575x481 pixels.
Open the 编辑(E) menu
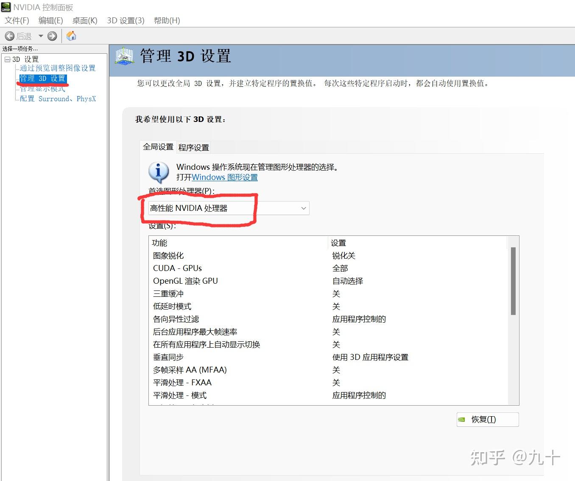click(x=50, y=20)
